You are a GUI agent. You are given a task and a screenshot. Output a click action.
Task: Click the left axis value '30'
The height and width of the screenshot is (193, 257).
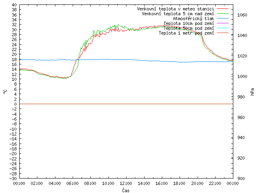click(14, 30)
